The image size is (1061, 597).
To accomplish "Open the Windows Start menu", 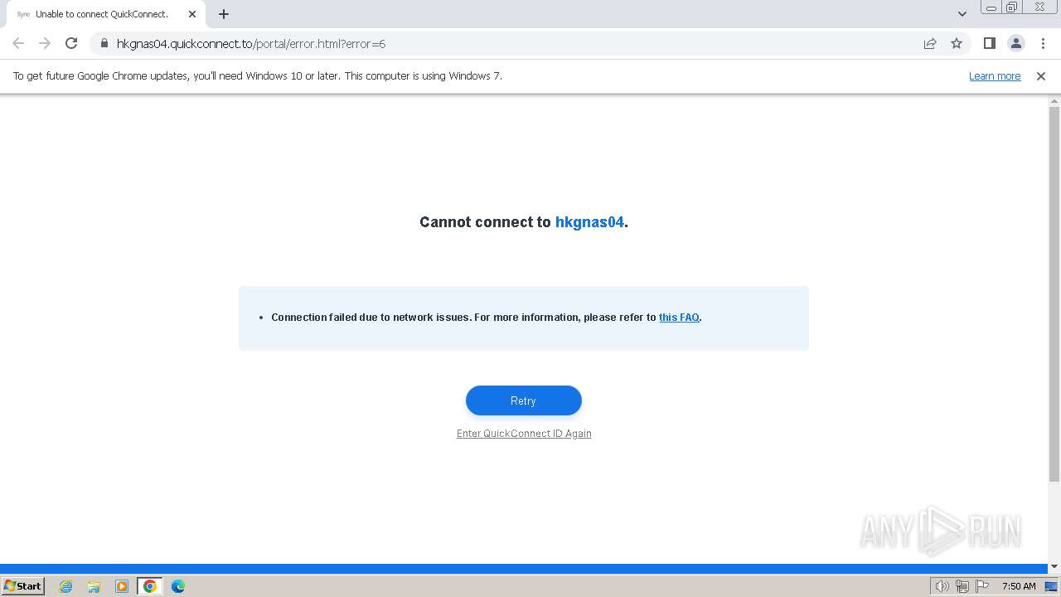I will click(x=23, y=585).
